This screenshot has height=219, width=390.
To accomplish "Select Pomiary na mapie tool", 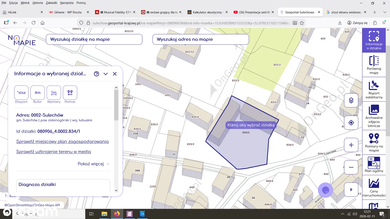I will click(374, 142).
